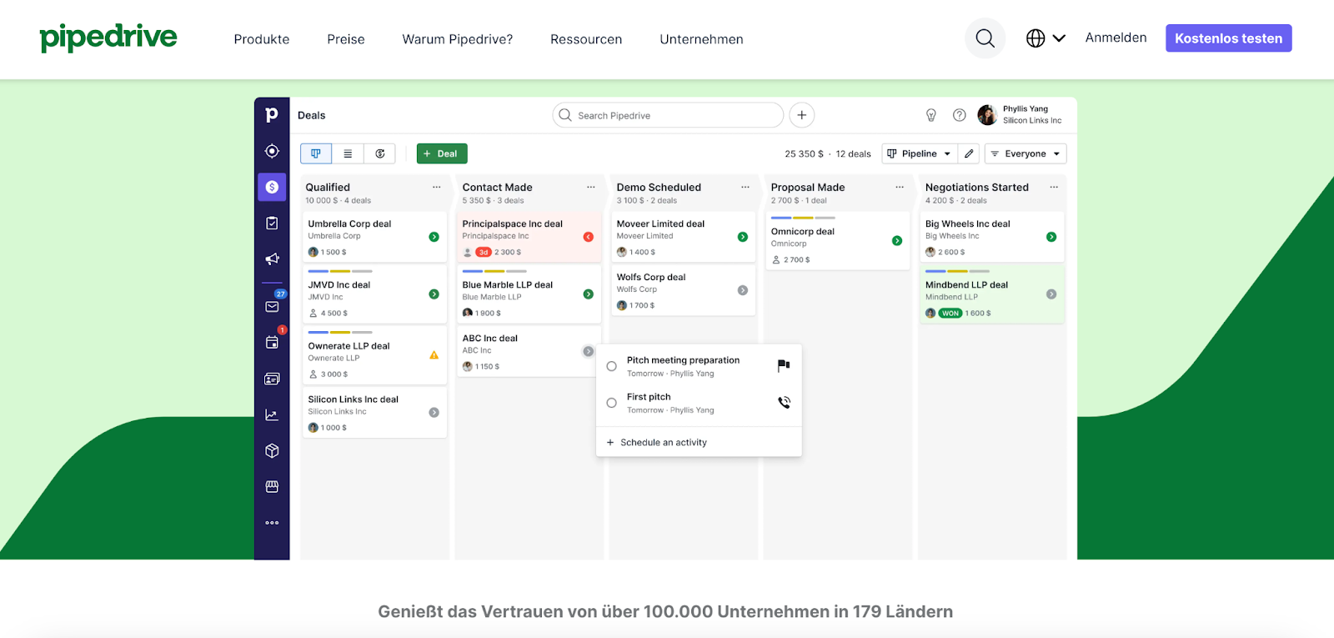Click activity status icon on Umbrella Corp deal
Viewport: 1334px width, 638px height.
click(434, 237)
